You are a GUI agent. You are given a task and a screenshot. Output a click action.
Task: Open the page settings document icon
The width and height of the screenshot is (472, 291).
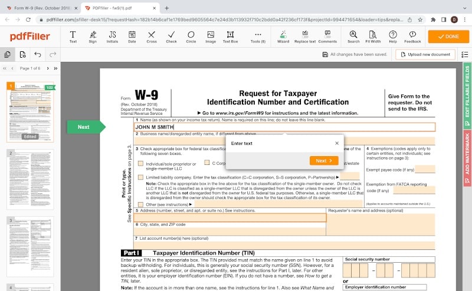point(22,54)
